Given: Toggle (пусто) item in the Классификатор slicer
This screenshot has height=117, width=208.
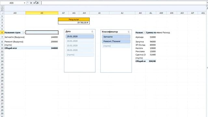Looking at the screenshot, I should tap(116, 46).
